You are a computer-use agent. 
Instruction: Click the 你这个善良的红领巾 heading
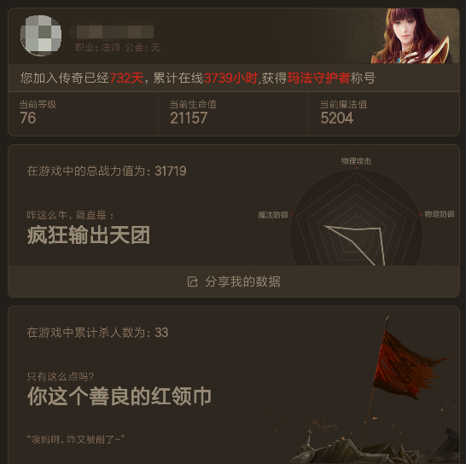pyautogui.click(x=119, y=397)
